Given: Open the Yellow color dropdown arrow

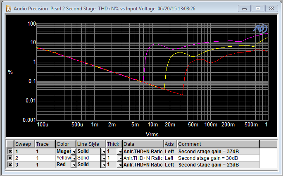Looking at the screenshot, I should (74, 158).
